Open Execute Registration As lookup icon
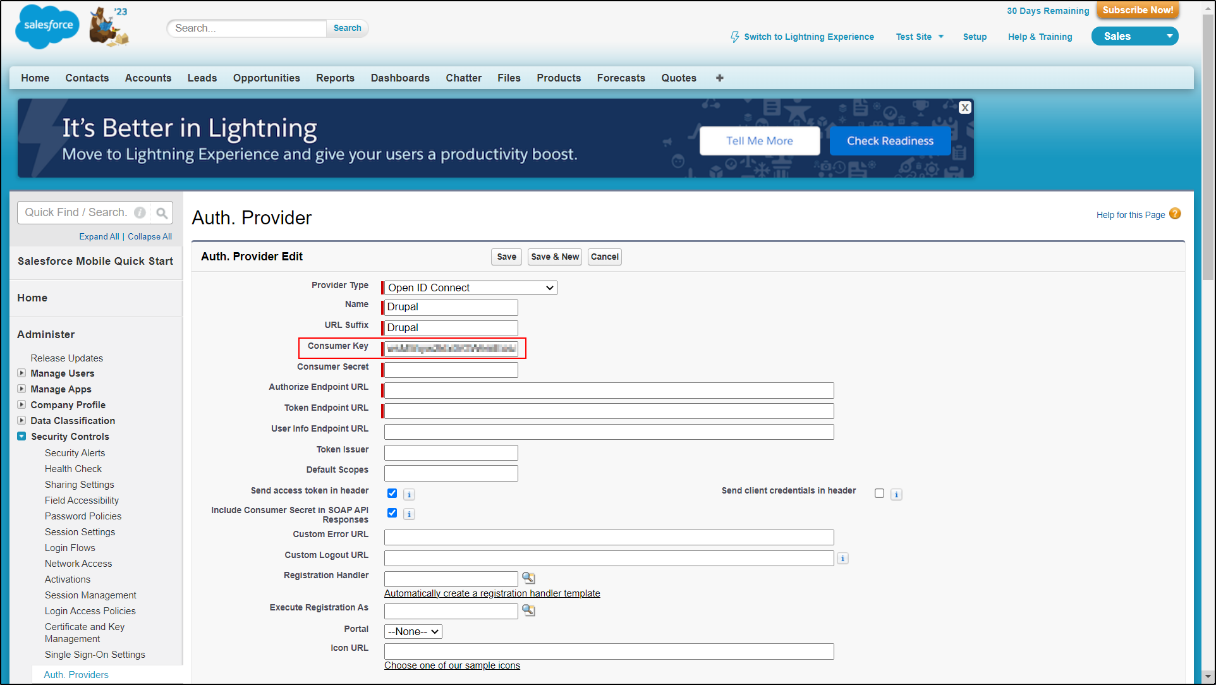Image resolution: width=1216 pixels, height=685 pixels. (x=528, y=610)
